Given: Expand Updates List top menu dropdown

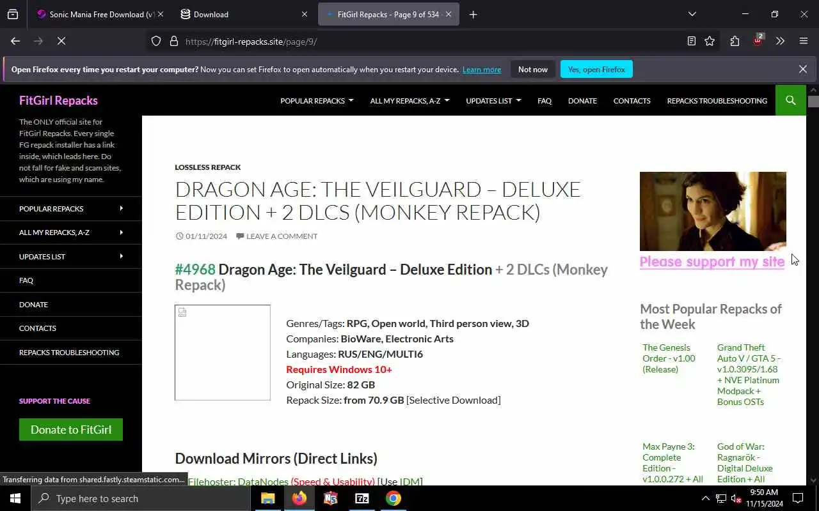Looking at the screenshot, I should tap(493, 100).
